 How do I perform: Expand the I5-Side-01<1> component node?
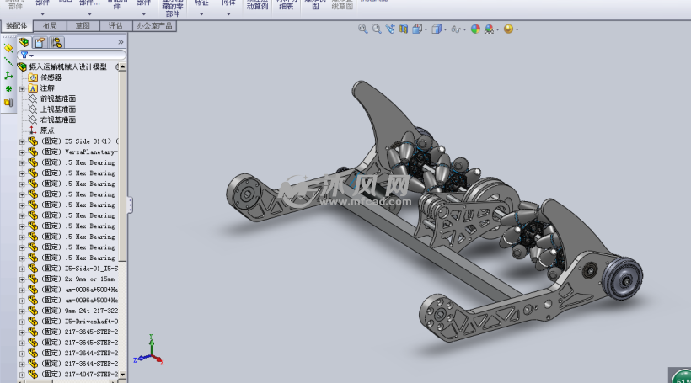click(x=22, y=141)
